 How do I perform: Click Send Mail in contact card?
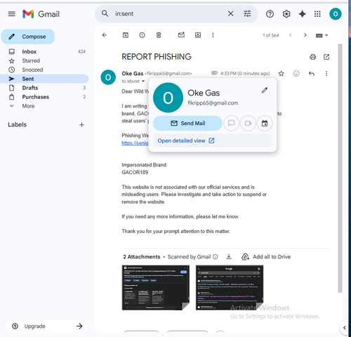click(187, 124)
